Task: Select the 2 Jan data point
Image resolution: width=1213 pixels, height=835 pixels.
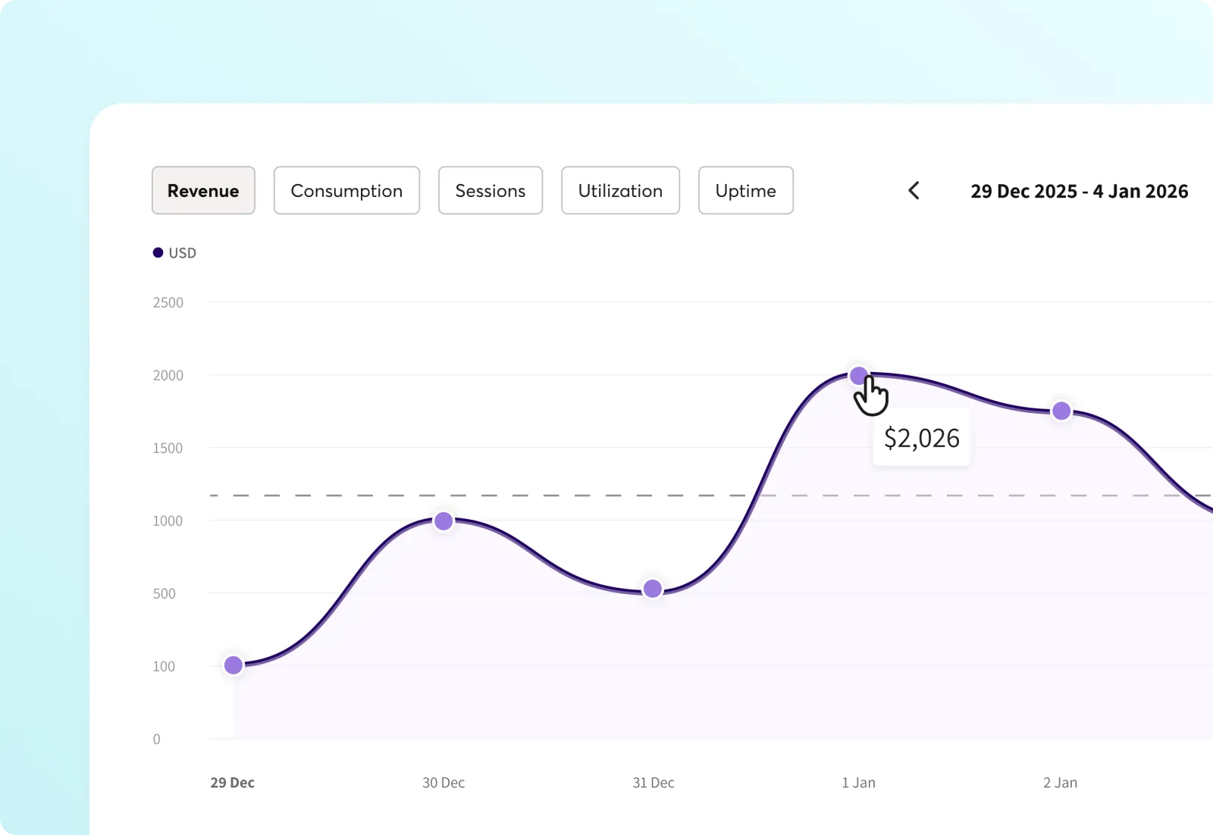Action: [x=1061, y=411]
